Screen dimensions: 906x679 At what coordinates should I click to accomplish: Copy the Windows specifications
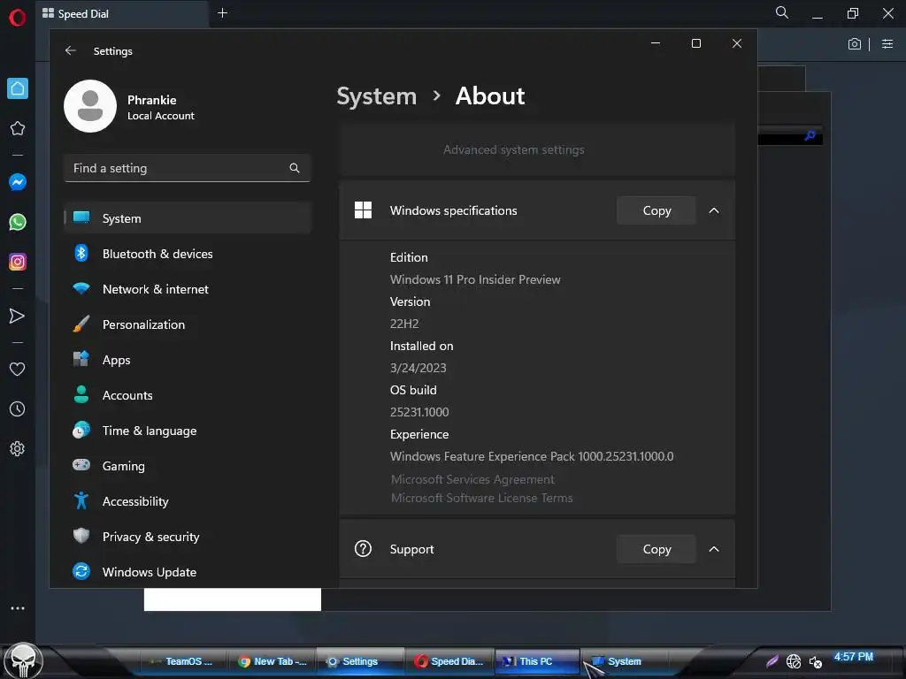[656, 210]
